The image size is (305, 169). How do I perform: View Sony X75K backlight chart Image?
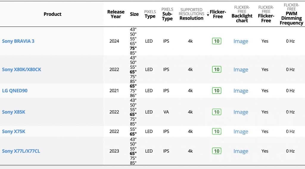241,132
